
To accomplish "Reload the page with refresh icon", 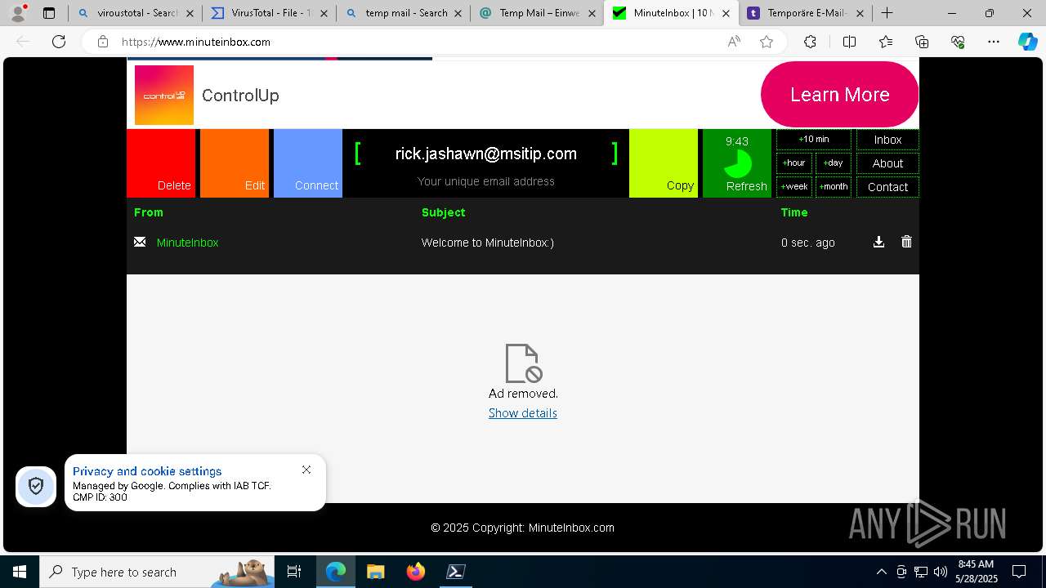I will pyautogui.click(x=59, y=42).
